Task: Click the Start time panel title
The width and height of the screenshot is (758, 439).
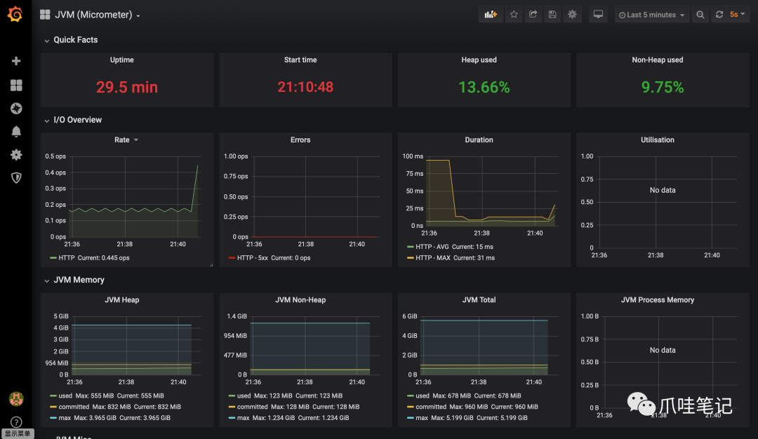Action: tap(300, 60)
